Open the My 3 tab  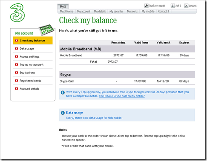[63, 6]
